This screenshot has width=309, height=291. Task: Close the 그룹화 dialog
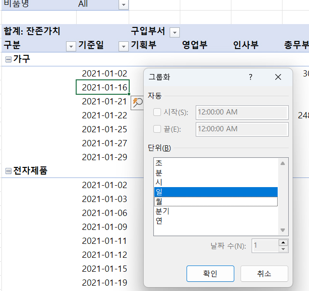coord(278,77)
